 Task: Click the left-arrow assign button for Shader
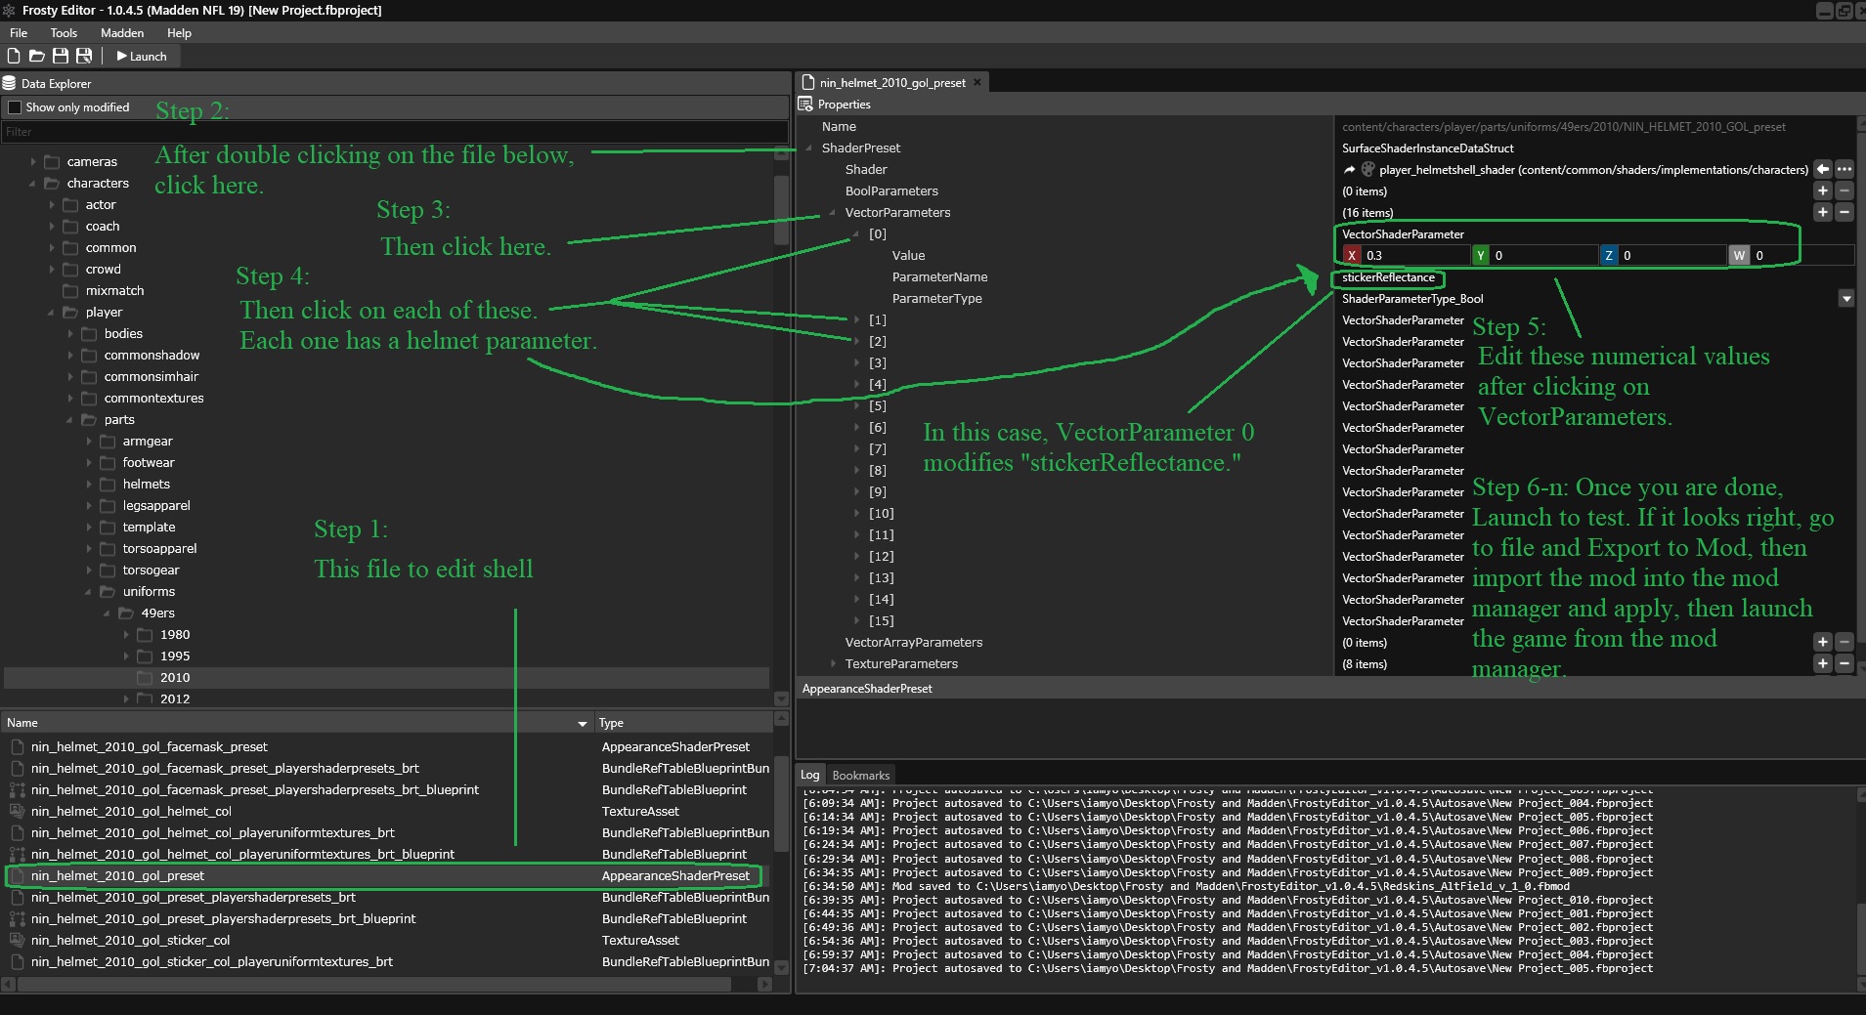[x=1822, y=169]
